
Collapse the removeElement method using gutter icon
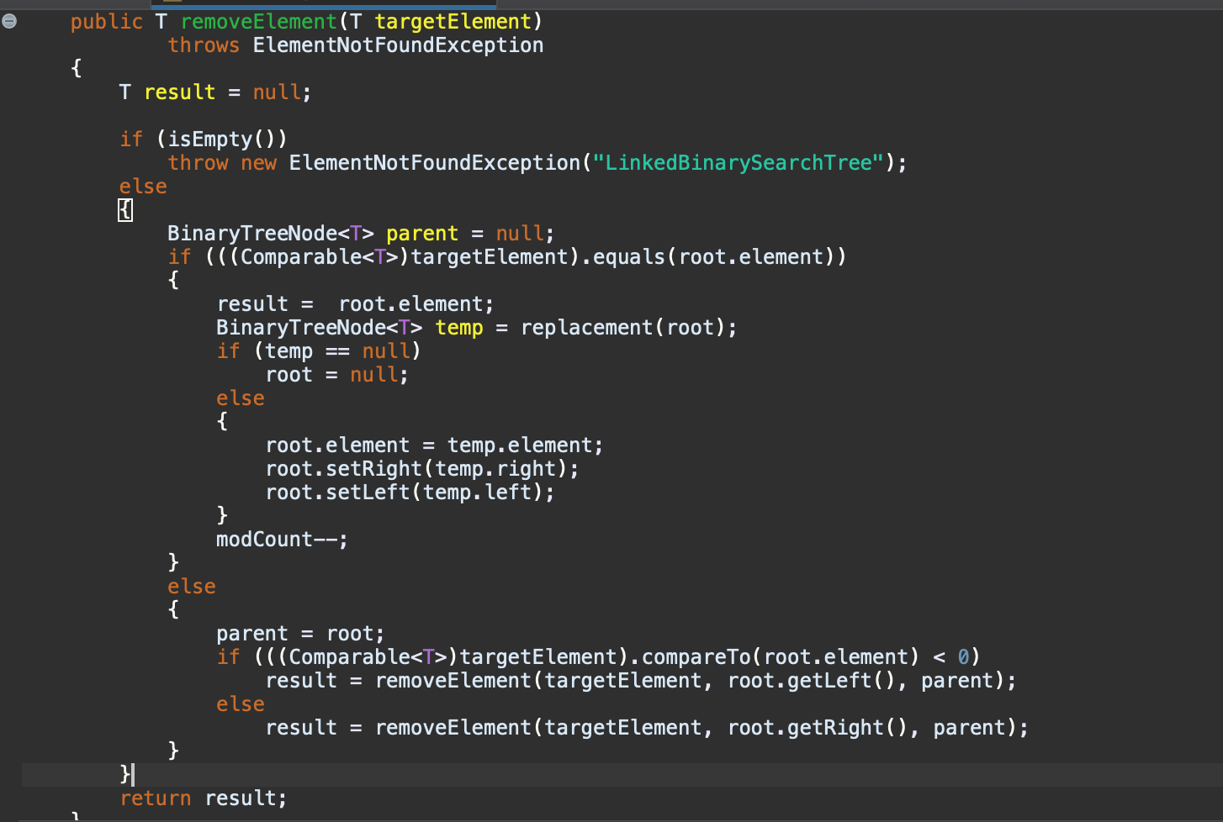pos(9,21)
